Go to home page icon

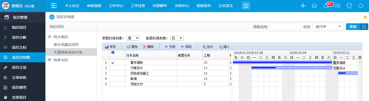pos(314,6)
